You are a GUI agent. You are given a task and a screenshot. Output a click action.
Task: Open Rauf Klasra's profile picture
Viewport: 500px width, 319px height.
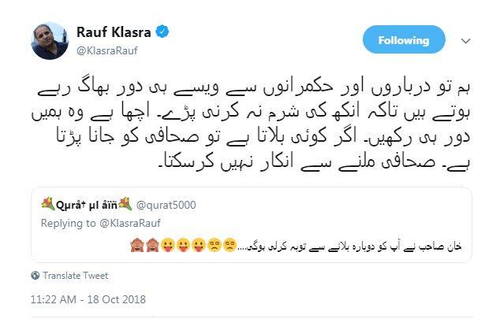[50, 41]
